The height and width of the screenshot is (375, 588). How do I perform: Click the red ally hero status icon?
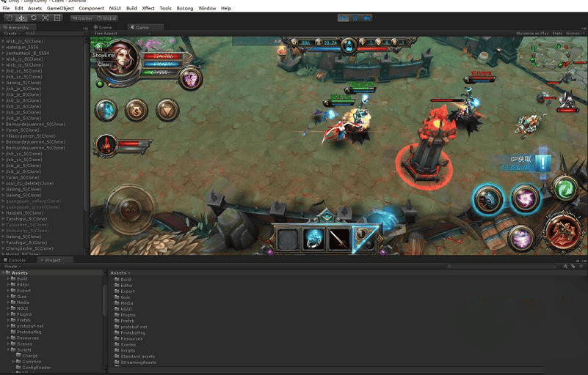click(x=106, y=145)
